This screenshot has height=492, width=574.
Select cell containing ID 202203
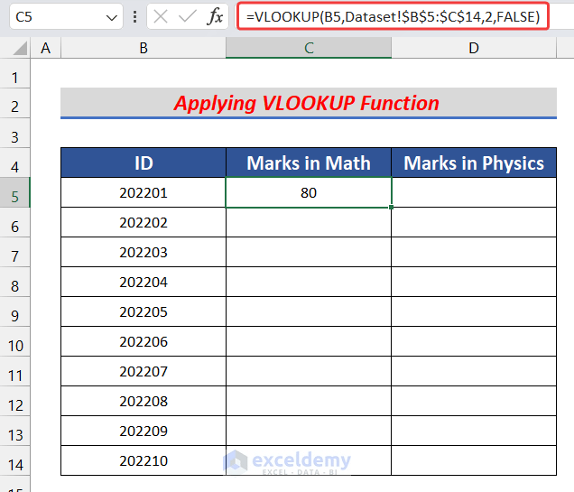coord(143,252)
